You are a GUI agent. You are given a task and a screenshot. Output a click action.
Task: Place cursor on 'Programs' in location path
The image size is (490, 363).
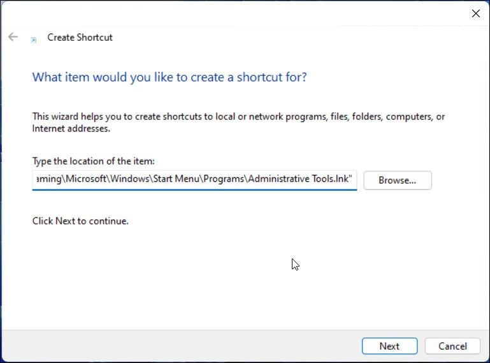tap(224, 179)
